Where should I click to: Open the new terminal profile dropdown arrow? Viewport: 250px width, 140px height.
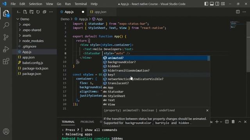pos(221,122)
